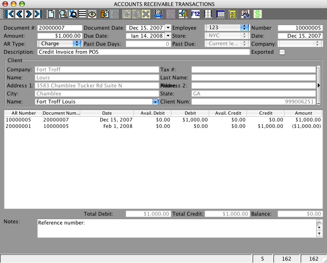Open the client Name dropdown arrow
This screenshot has width=327, height=263.
[155, 102]
